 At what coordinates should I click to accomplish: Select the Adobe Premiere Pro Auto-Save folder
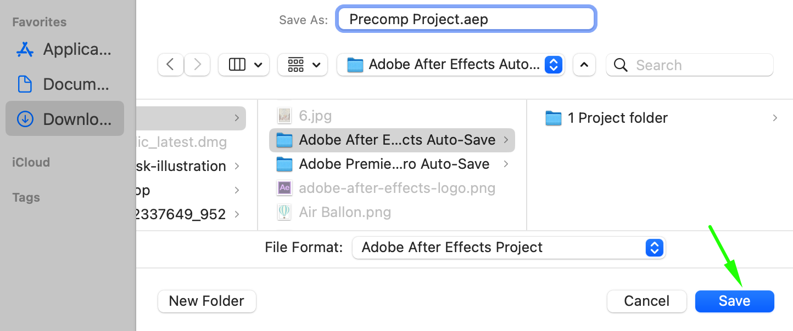click(392, 164)
